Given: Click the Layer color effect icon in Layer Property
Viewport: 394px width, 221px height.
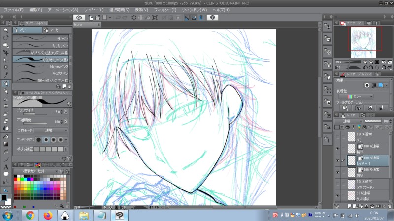Looking at the screenshot, I should pos(381,85).
